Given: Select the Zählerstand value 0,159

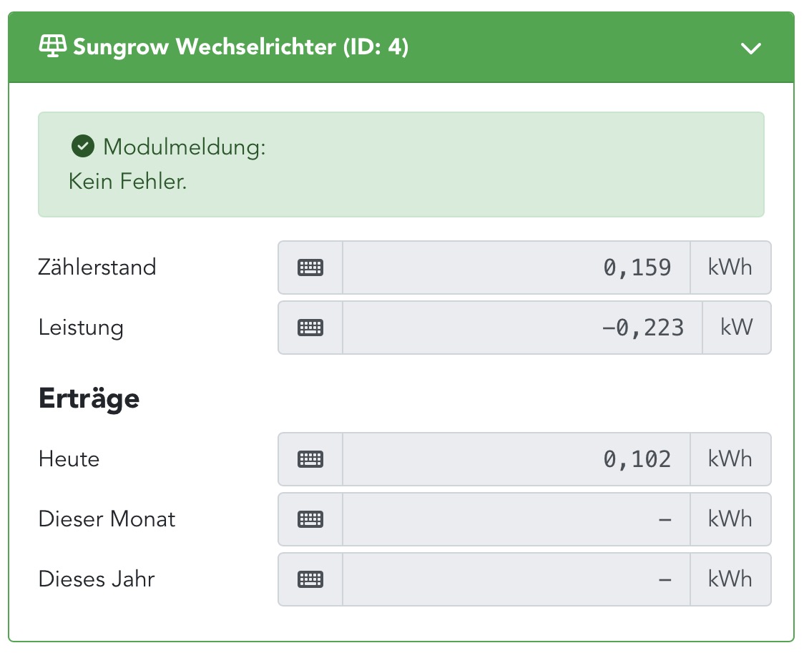Looking at the screenshot, I should click(637, 267).
